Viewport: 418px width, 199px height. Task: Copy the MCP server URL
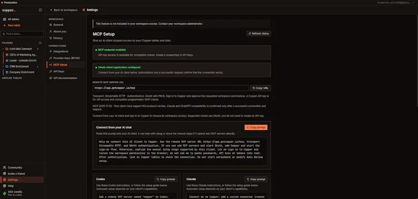click(260, 88)
